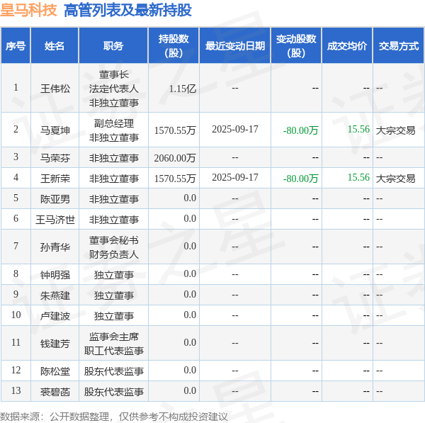Click 王新荣's 2025-09-17 change date
Image resolution: width=425 pixels, height=423 pixels.
pyautogui.click(x=235, y=177)
